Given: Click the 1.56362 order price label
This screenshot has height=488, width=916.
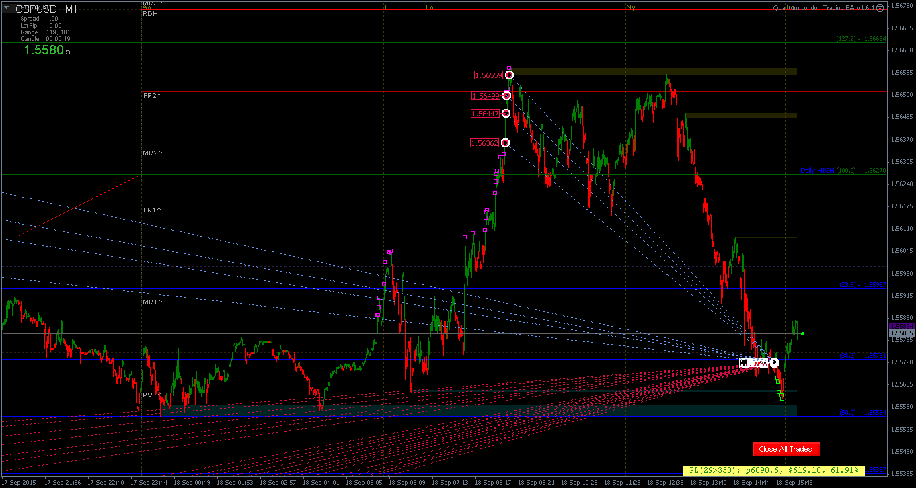Looking at the screenshot, I should pyautogui.click(x=484, y=143).
